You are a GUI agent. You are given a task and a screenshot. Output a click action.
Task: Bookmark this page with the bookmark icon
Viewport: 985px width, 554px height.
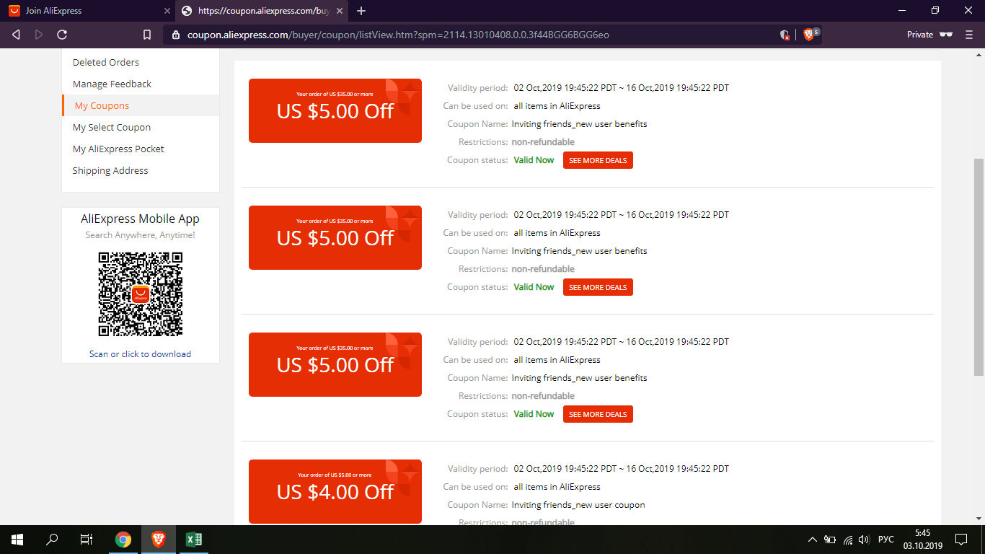pyautogui.click(x=147, y=35)
